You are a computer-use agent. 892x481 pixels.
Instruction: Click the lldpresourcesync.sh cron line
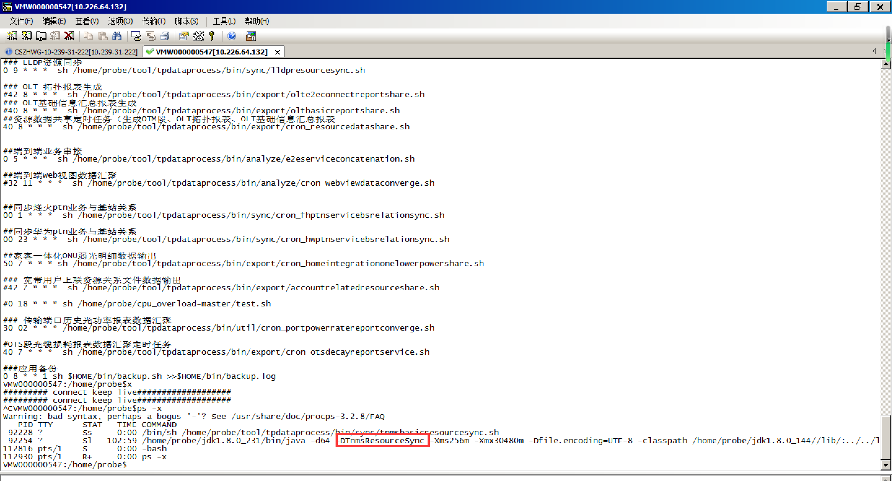pyautogui.click(x=184, y=70)
